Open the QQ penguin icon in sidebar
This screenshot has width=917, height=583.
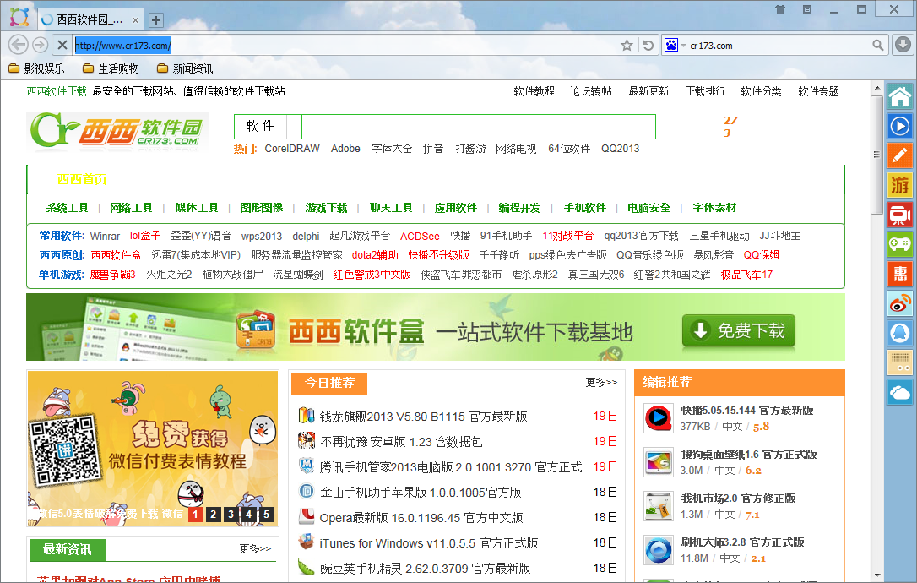[x=900, y=333]
